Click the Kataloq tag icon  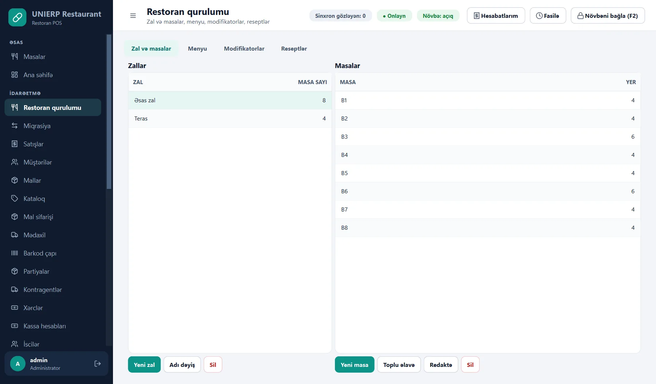(x=15, y=198)
